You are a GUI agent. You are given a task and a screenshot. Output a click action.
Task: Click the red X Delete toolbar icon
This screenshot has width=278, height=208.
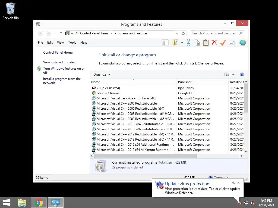214,43
